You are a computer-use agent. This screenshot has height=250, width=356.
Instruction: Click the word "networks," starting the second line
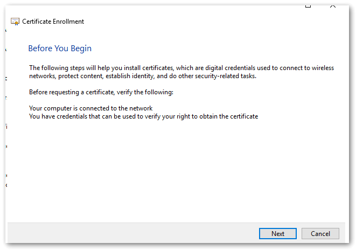(42, 76)
